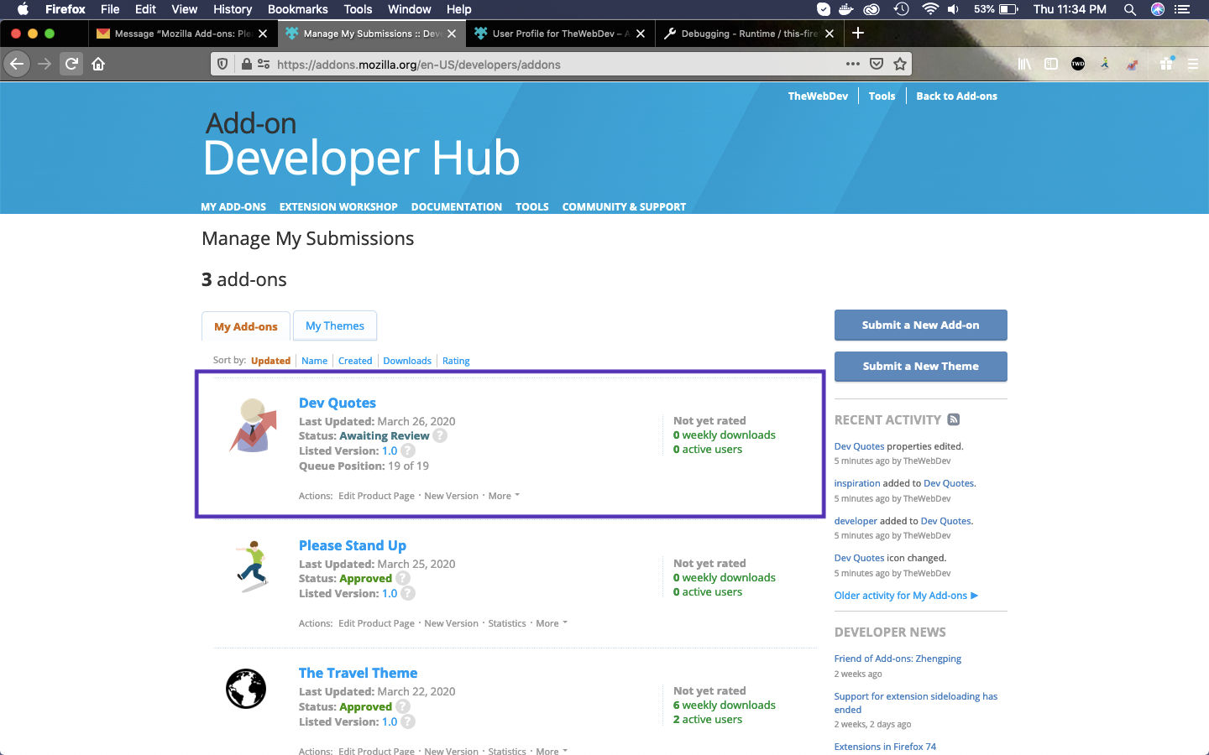This screenshot has height=755, width=1209.
Task: Open the Firefox hamburger menu
Action: 1192,64
